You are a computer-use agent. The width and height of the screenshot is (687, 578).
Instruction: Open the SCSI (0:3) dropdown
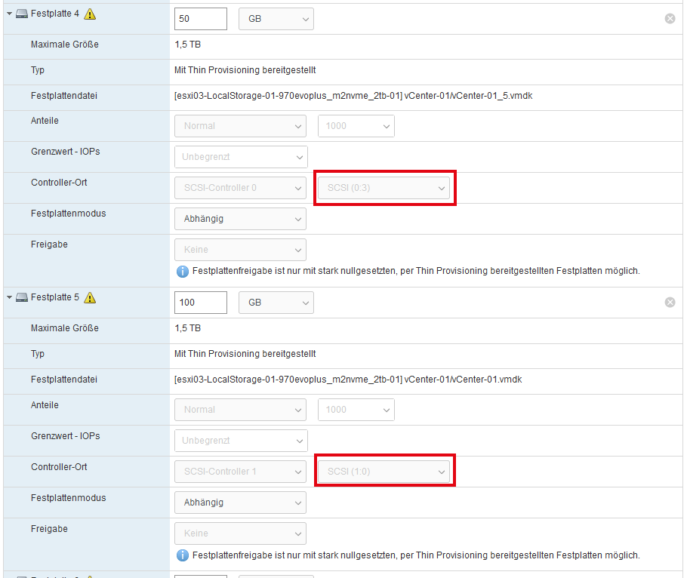tap(384, 188)
